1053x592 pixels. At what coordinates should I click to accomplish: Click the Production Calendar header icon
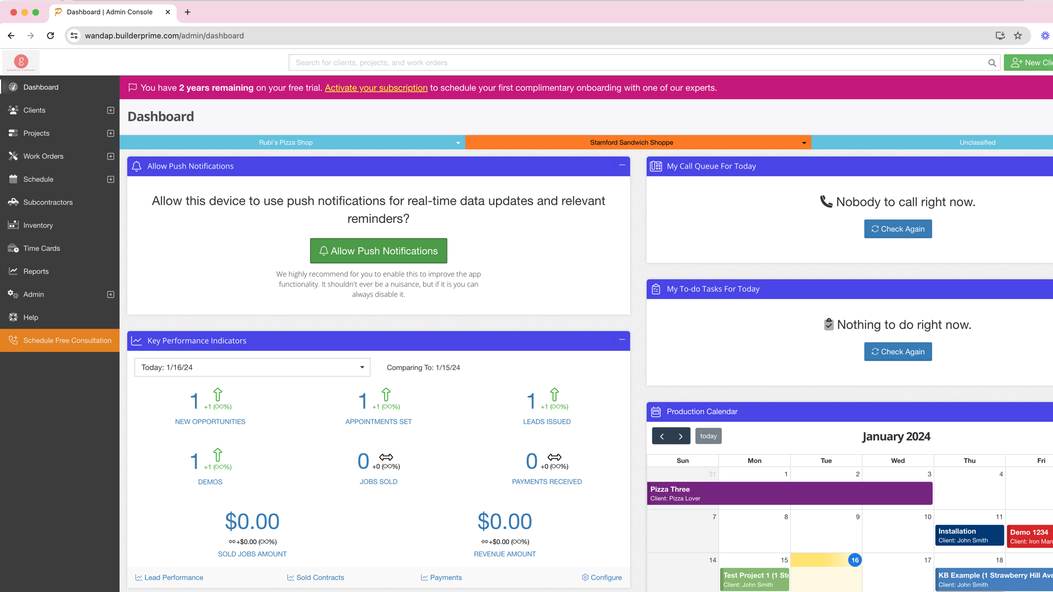[x=656, y=411]
